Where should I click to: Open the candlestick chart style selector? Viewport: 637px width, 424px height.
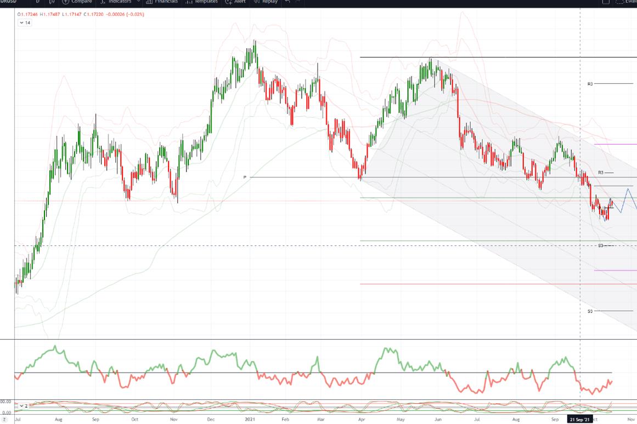click(52, 2)
